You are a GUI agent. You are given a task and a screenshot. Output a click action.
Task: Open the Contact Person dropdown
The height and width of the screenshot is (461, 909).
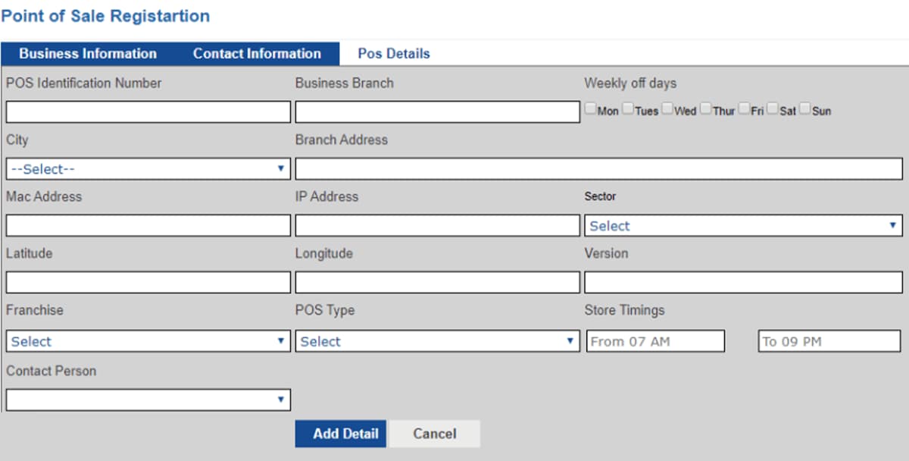pos(148,400)
